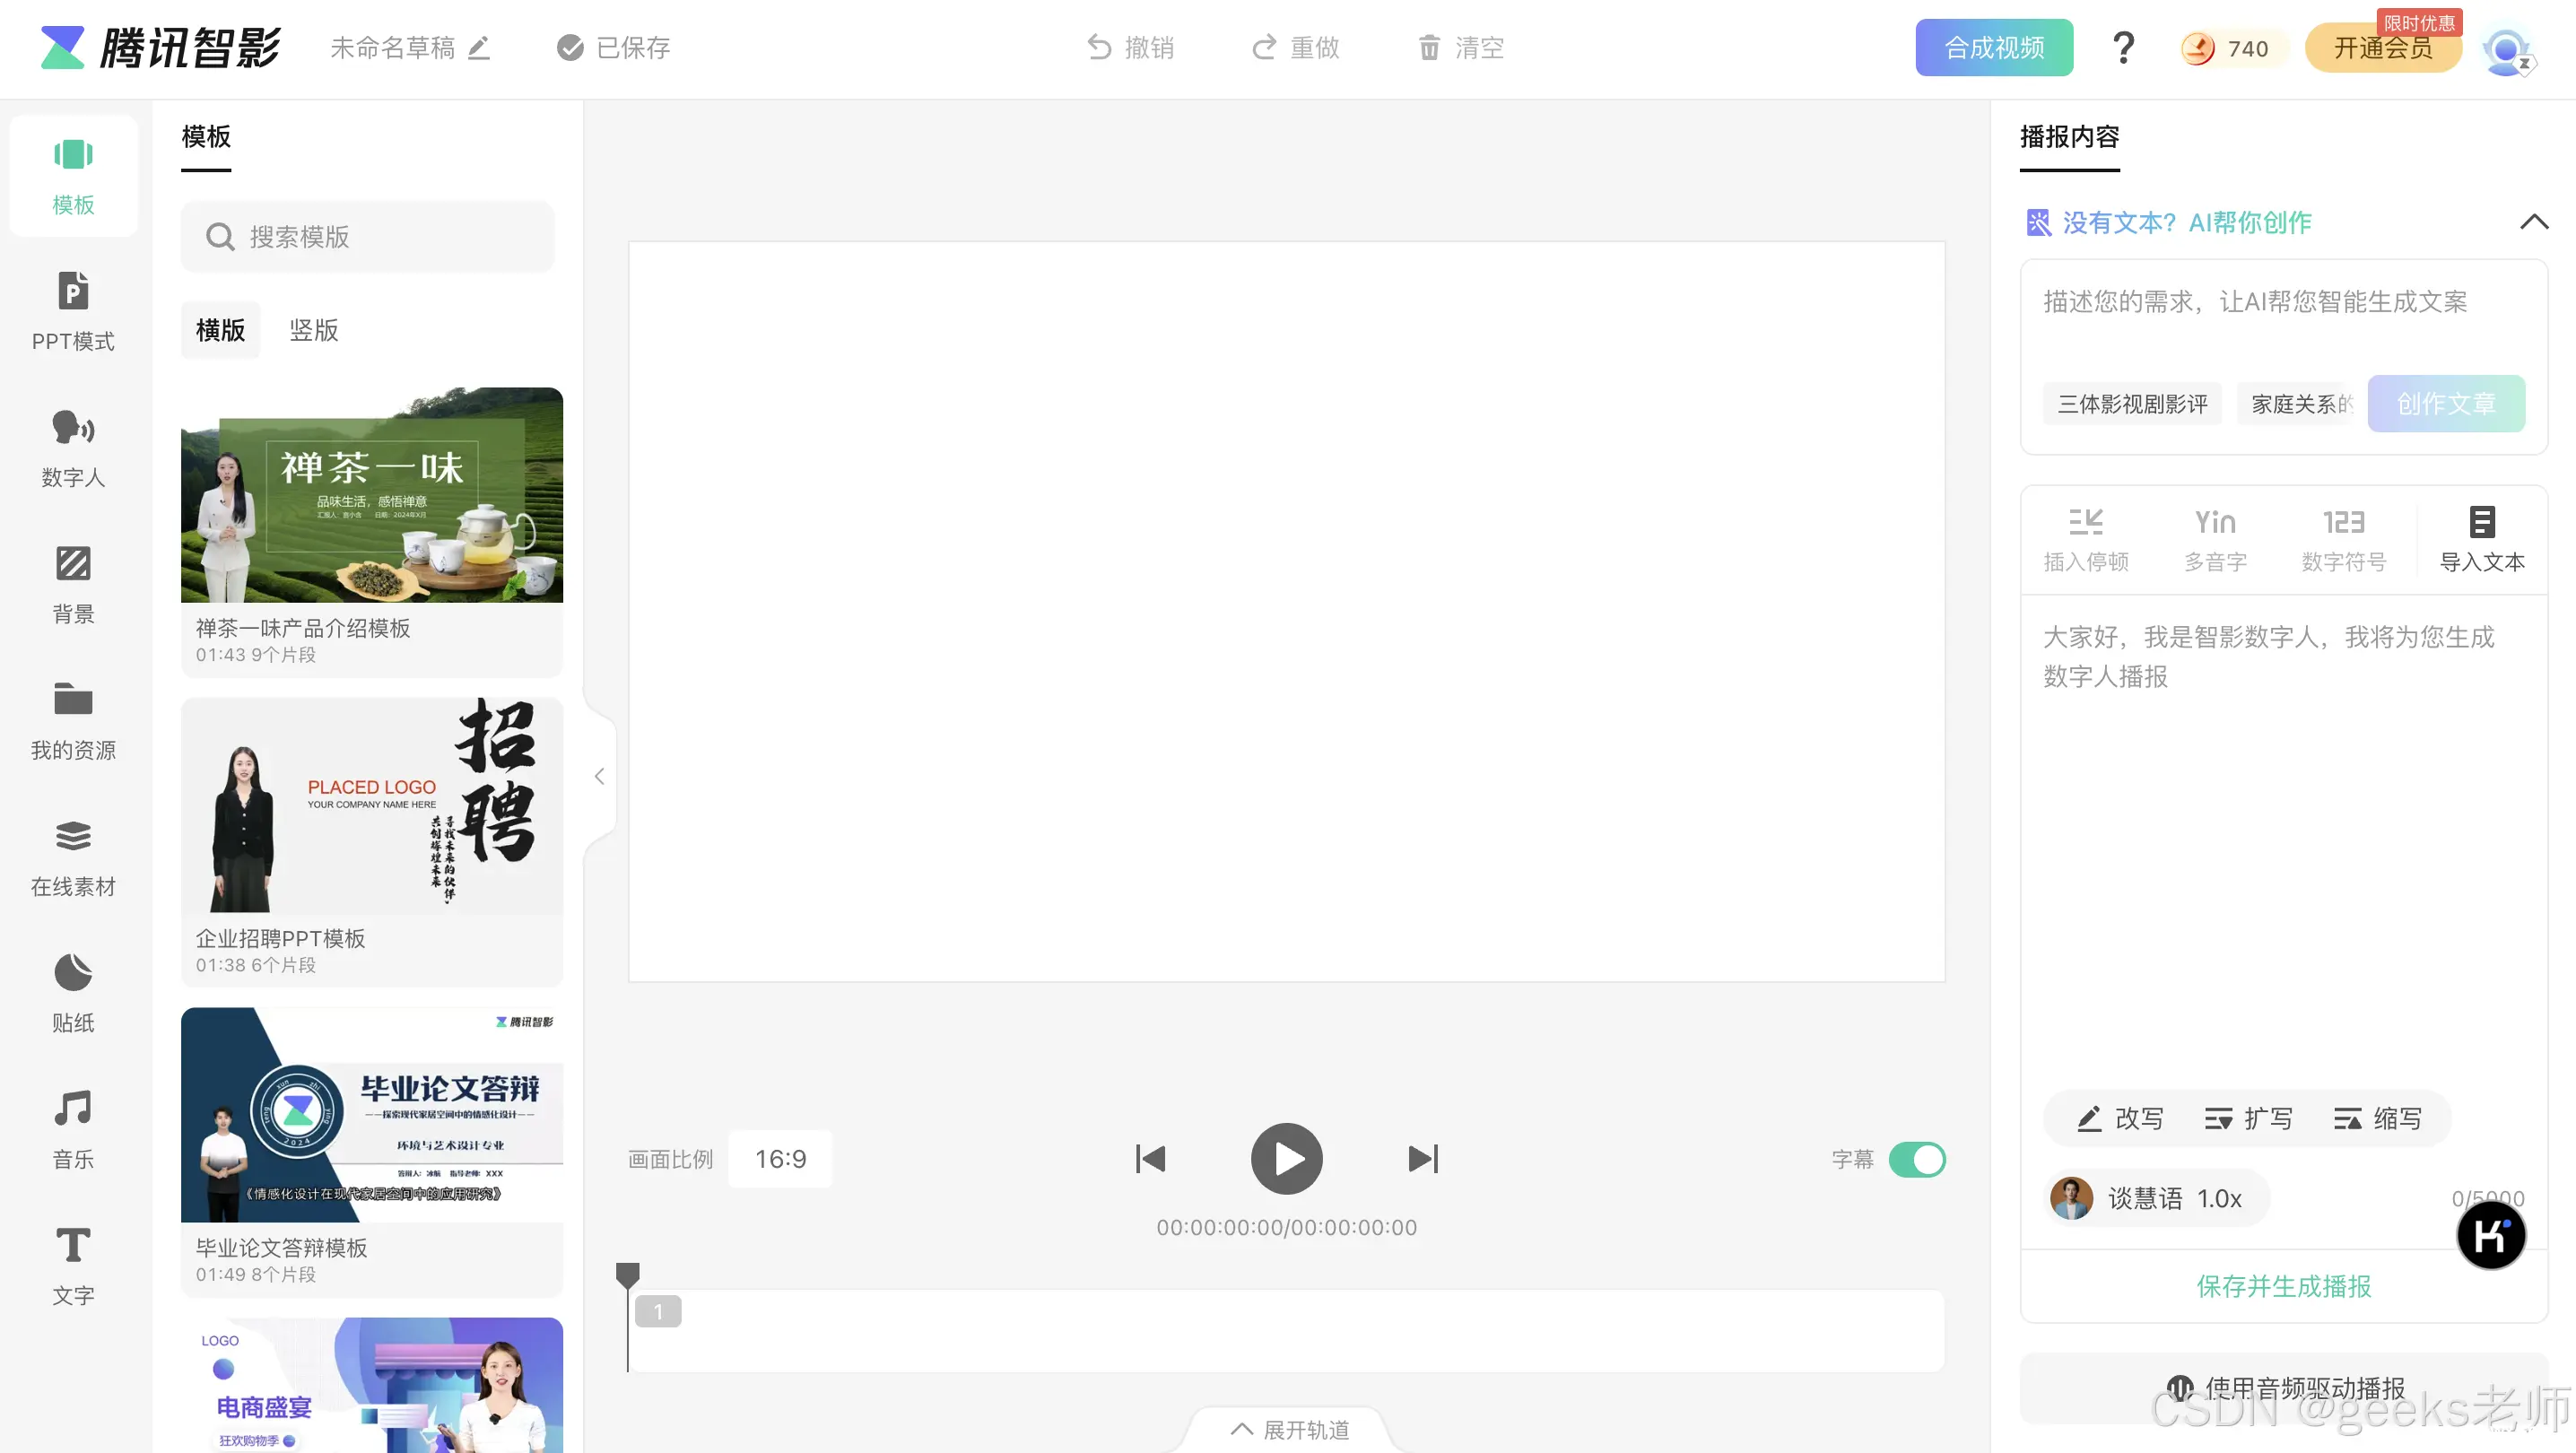The width and height of the screenshot is (2576, 1453).
Task: Click the 未命名草稿 draft title
Action: pos(392,47)
